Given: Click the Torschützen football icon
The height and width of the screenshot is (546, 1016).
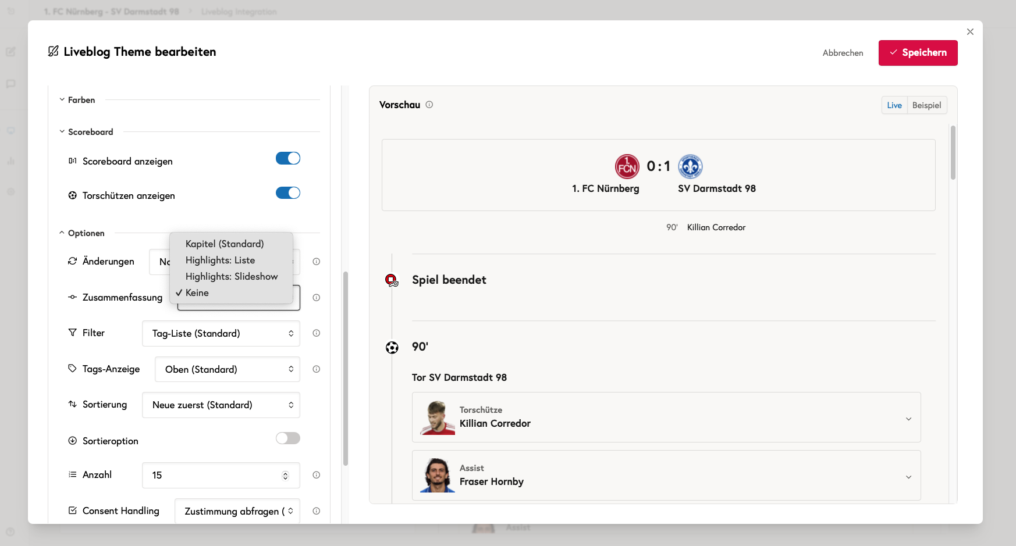Looking at the screenshot, I should point(73,195).
